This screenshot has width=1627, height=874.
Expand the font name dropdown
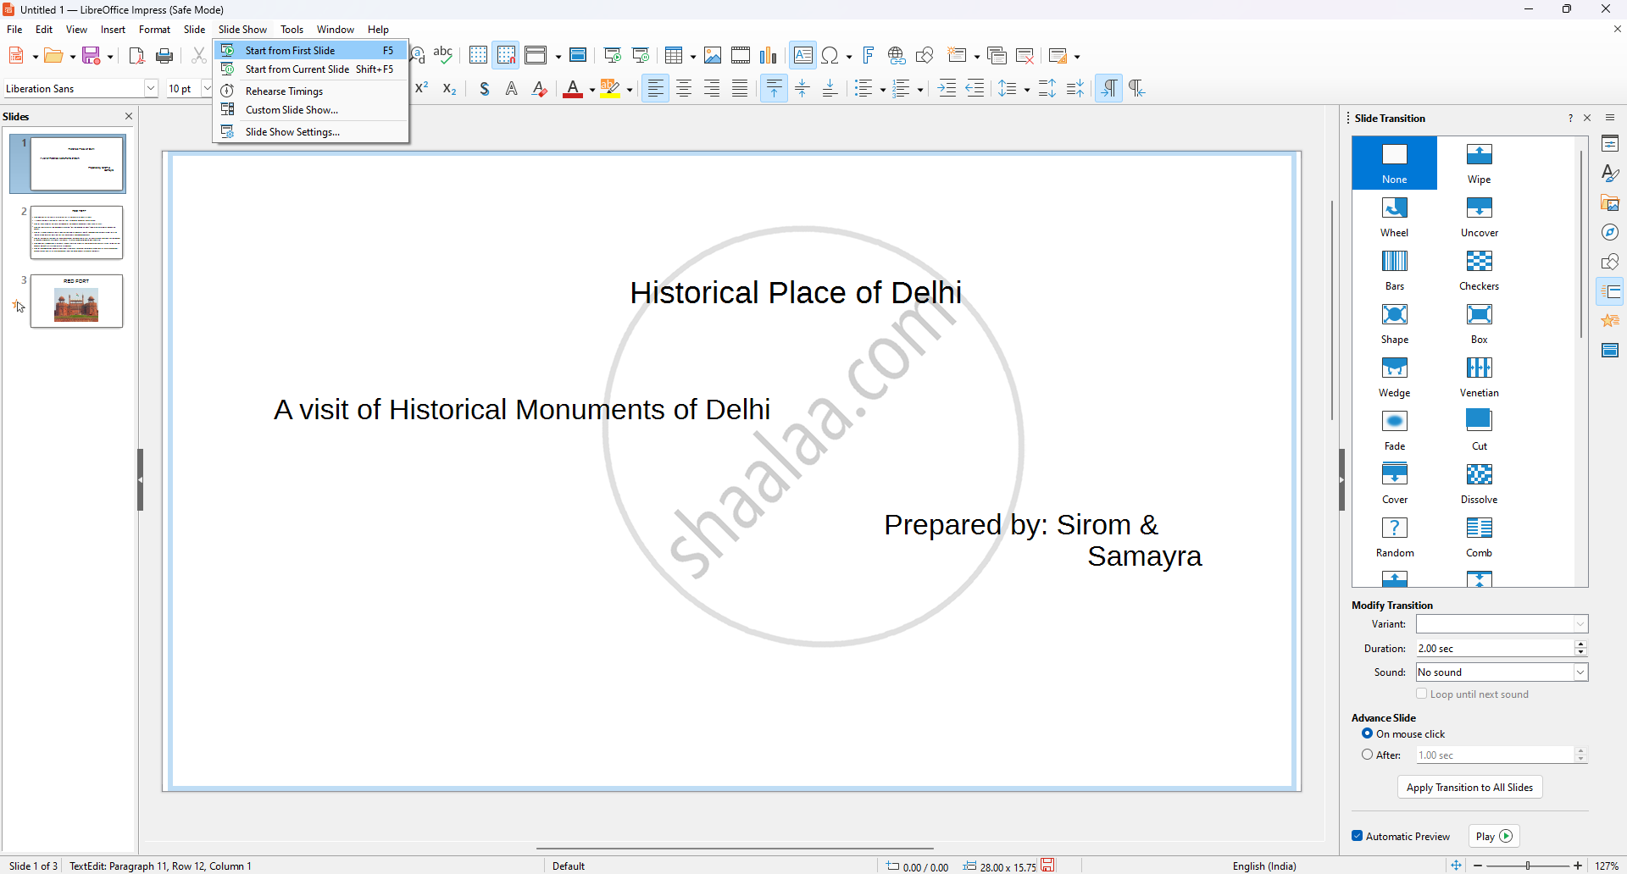click(x=151, y=89)
